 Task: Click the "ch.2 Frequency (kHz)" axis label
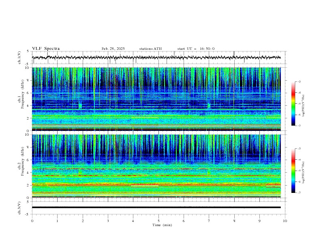[21, 161]
